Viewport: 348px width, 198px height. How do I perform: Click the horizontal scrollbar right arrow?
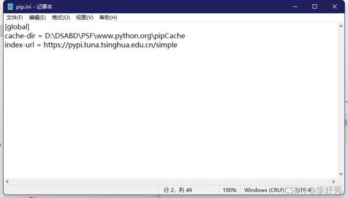[334, 181]
